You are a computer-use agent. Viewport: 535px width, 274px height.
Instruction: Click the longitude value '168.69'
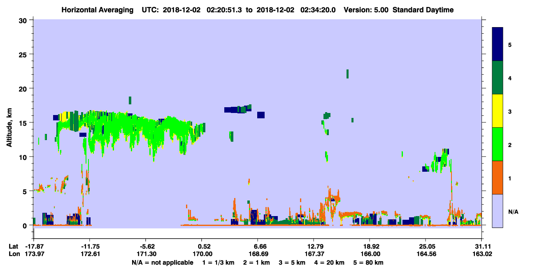[259, 254]
